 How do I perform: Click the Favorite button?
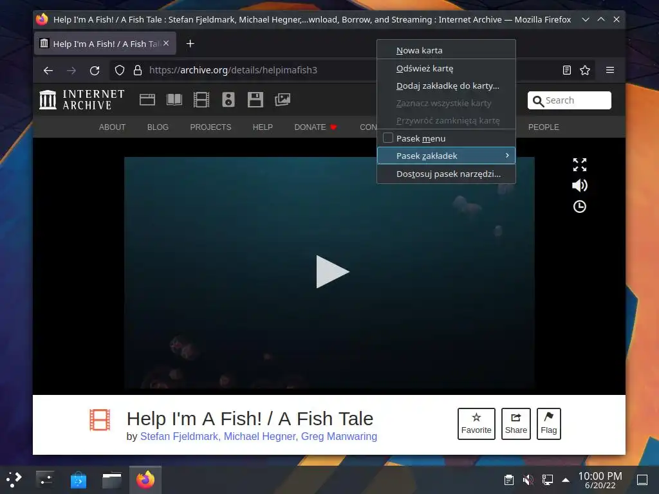click(x=476, y=423)
